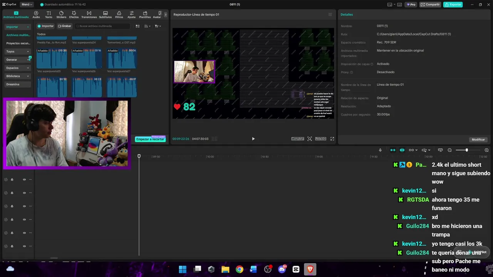
Task: Click the info icon next to Proxy
Action: (x=351, y=72)
